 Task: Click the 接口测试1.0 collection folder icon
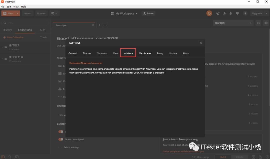[6, 59]
